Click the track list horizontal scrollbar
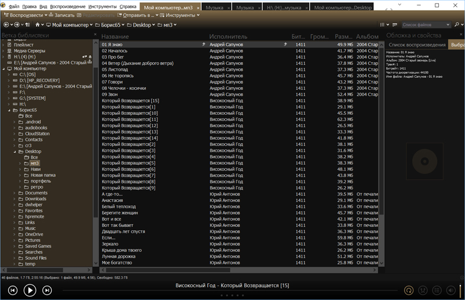Image resolution: width=465 pixels, height=300 pixels. pos(168,270)
